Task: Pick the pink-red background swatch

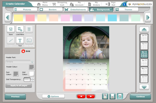Action: pyautogui.click(x=30, y=18)
